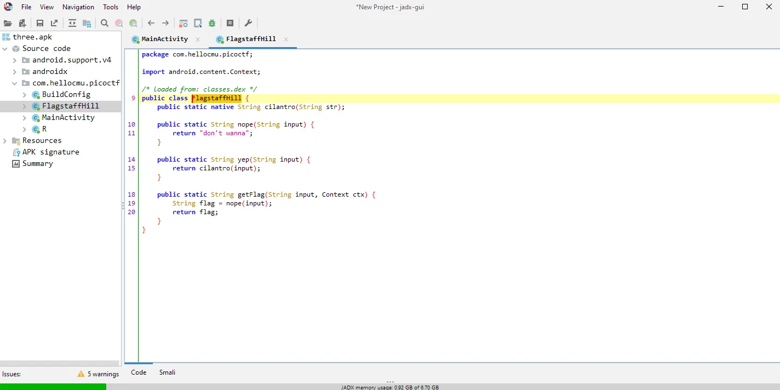The image size is (780, 390).
Task: Open the File menu
Action: click(26, 7)
